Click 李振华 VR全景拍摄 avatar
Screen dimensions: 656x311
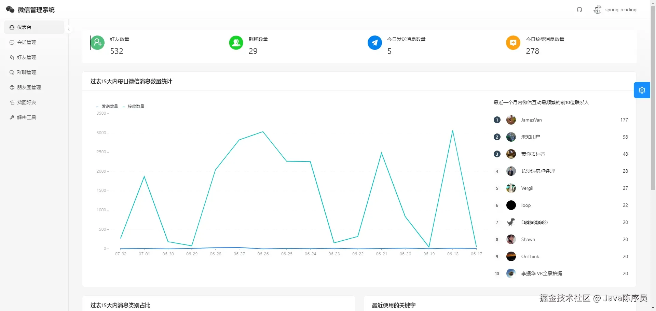pyautogui.click(x=511, y=273)
